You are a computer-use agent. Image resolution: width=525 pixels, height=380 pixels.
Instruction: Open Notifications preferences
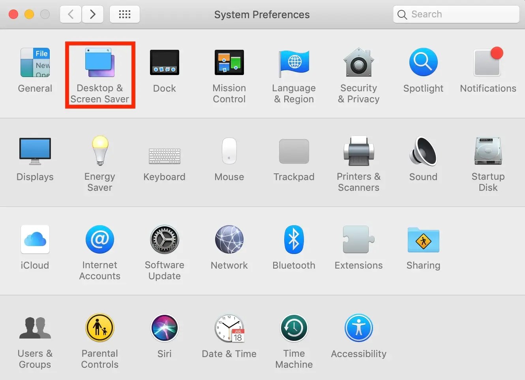488,63
